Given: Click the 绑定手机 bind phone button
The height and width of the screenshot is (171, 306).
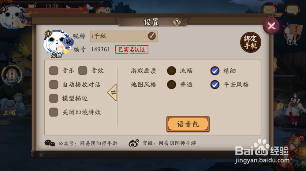Looking at the screenshot, I should (251, 42).
